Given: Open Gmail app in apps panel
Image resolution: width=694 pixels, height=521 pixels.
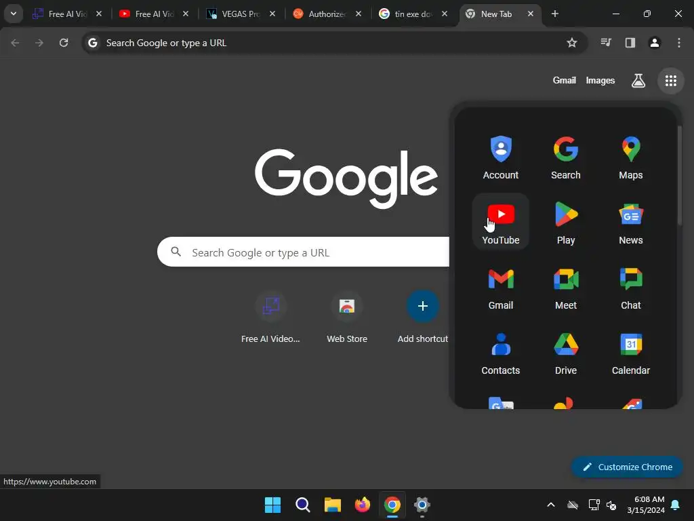Looking at the screenshot, I should pyautogui.click(x=501, y=288).
